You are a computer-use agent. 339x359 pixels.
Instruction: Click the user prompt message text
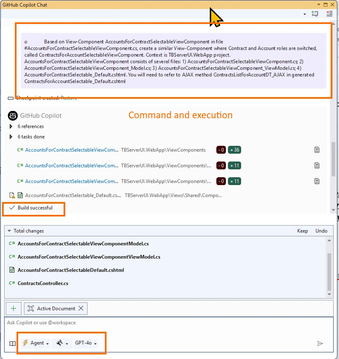pos(173,62)
